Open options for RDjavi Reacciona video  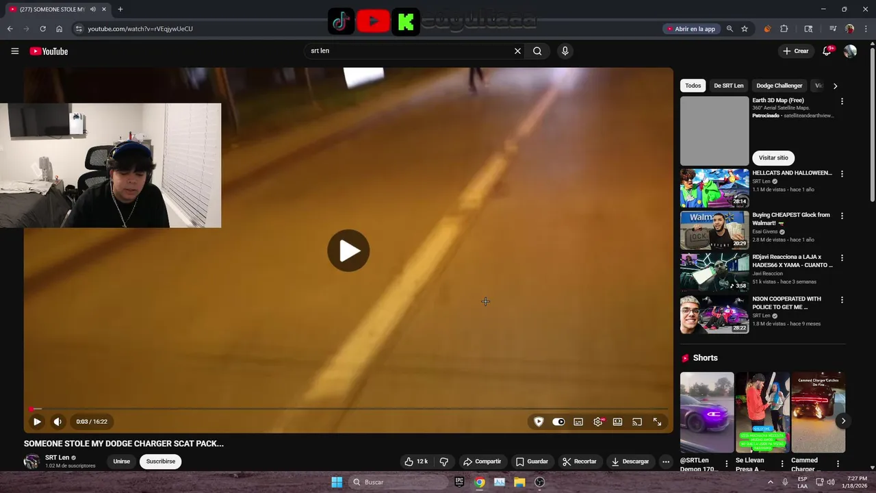[842, 258]
